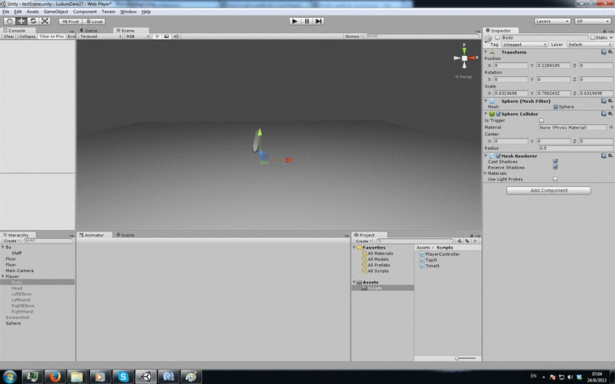This screenshot has height=384, width=615.
Task: Click the Physic Material object picker circle
Action: [611, 127]
